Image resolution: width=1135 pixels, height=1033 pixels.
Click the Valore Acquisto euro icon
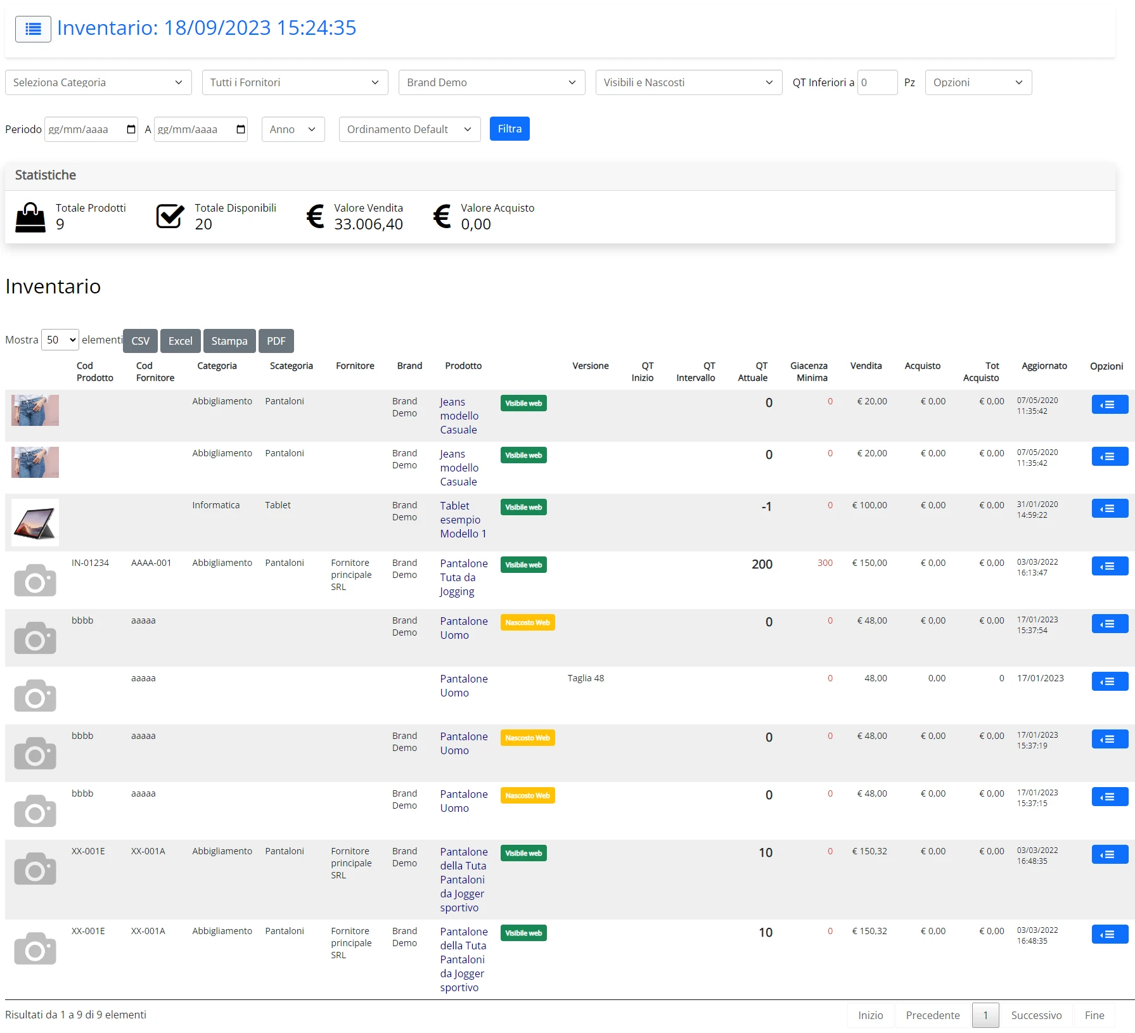click(442, 216)
